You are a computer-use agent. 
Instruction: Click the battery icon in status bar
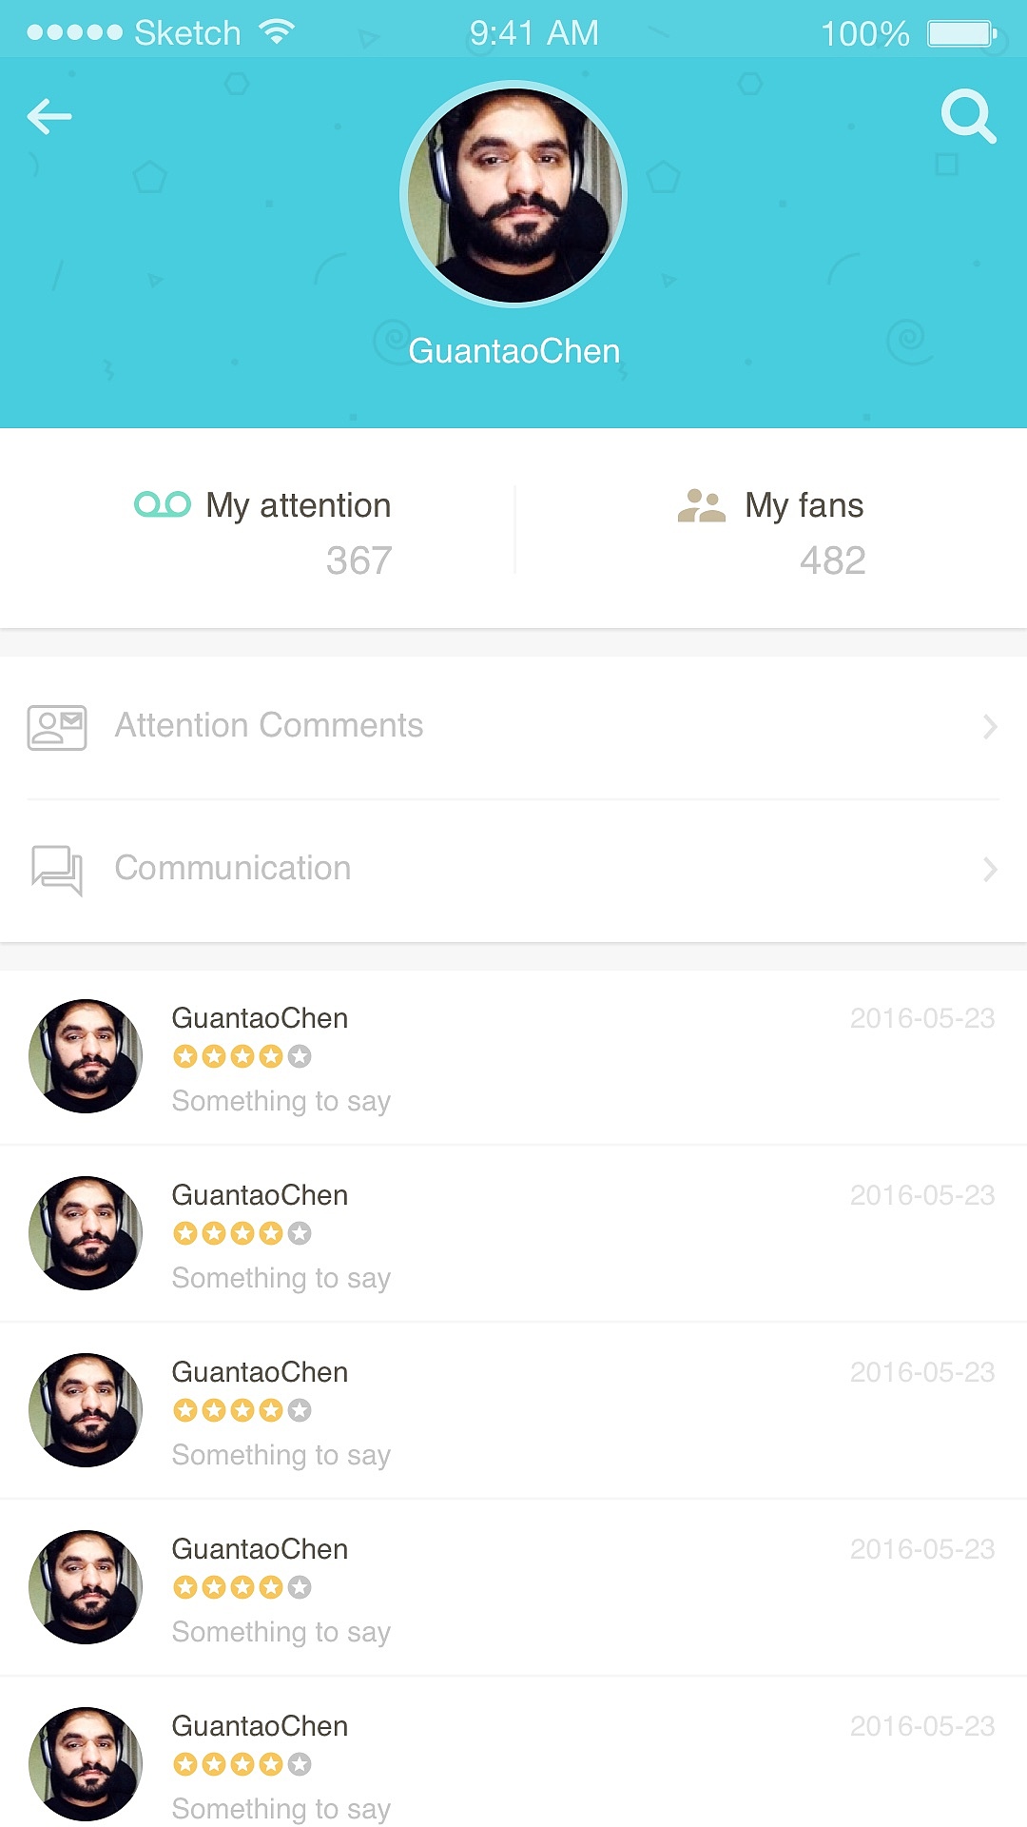pos(961,34)
